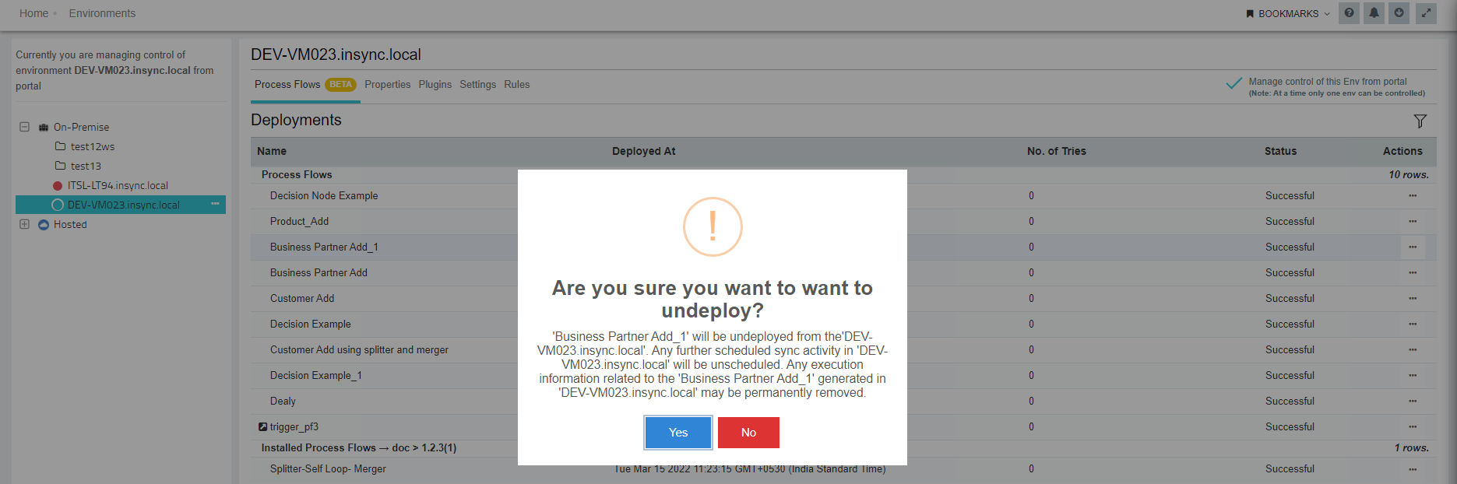Viewport: 1457px width, 484px height.
Task: Select ITSL-LT94.insync.local environment
Action: 117,186
